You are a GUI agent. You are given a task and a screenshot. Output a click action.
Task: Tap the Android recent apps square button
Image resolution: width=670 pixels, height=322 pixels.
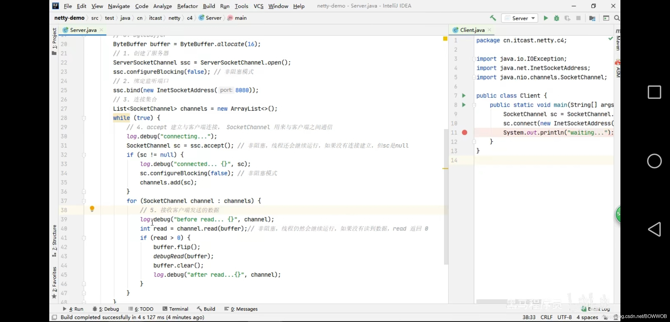(654, 92)
